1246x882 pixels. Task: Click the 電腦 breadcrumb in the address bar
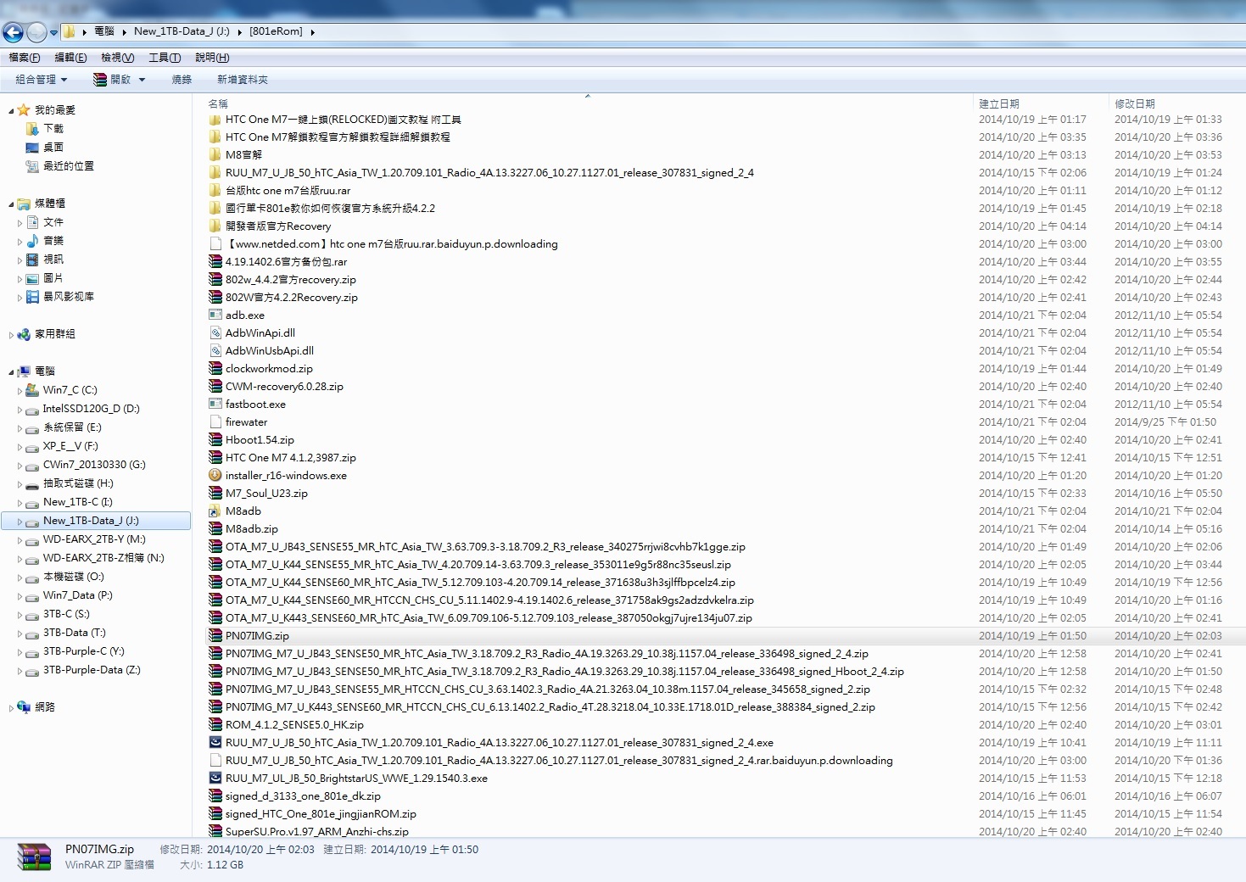click(104, 31)
